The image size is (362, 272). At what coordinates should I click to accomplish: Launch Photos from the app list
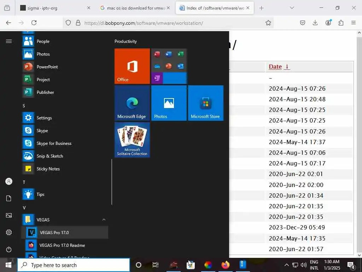(x=65, y=54)
